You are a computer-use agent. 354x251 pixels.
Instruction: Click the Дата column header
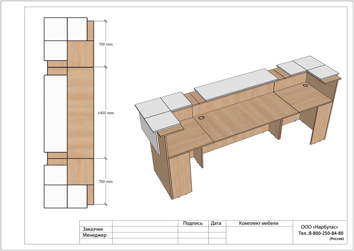click(x=216, y=223)
